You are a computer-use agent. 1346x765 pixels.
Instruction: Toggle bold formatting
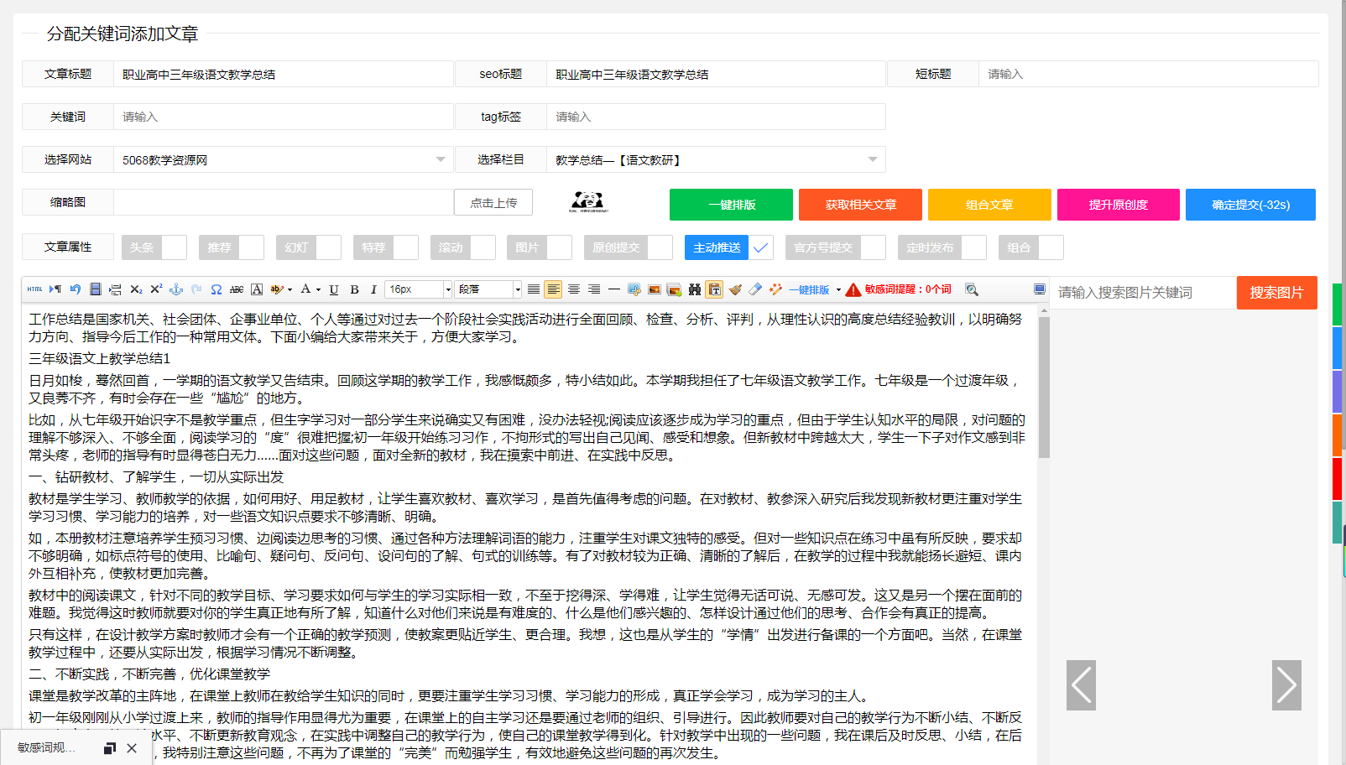click(x=354, y=289)
